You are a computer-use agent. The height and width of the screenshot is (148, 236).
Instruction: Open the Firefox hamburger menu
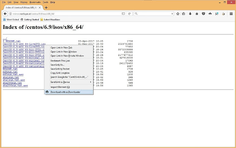[231, 14]
